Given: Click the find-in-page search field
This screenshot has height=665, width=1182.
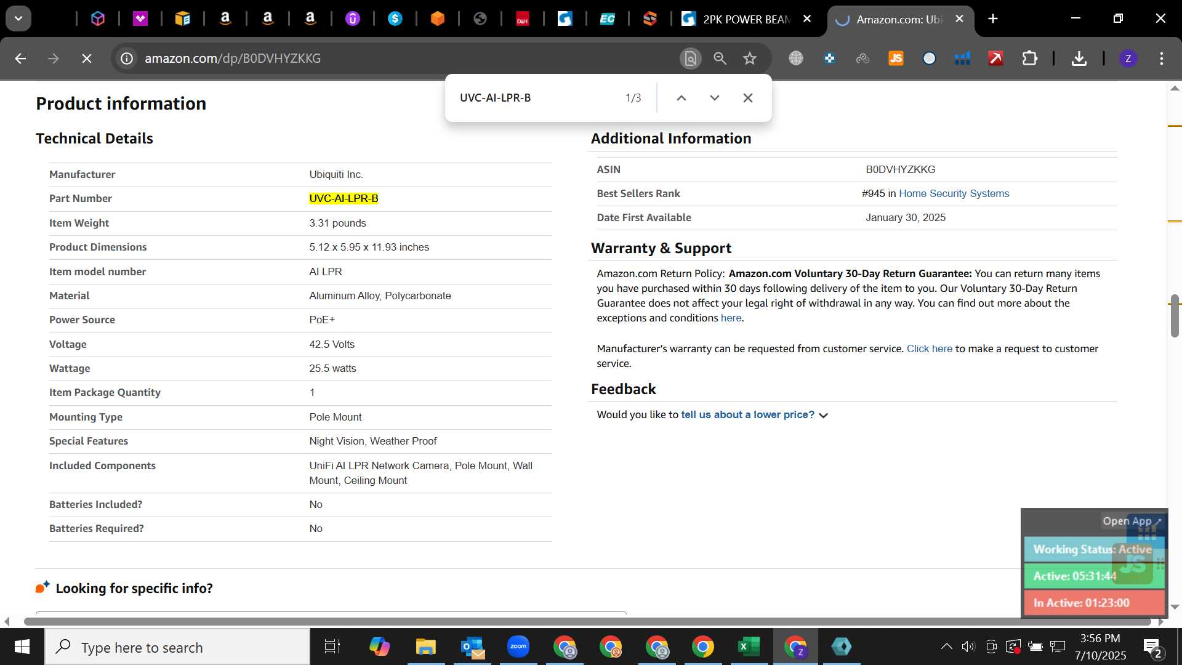Looking at the screenshot, I should (536, 98).
